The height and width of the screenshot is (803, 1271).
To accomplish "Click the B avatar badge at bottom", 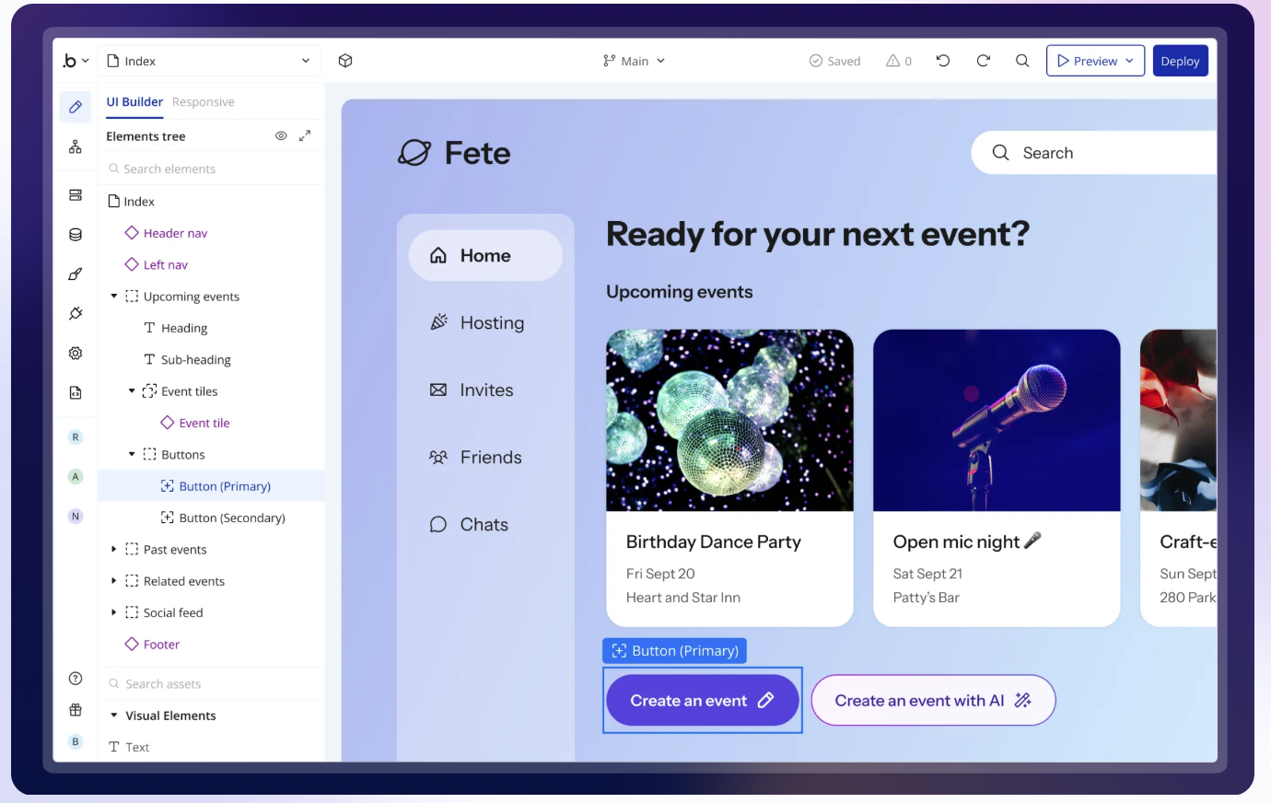I will coord(76,741).
